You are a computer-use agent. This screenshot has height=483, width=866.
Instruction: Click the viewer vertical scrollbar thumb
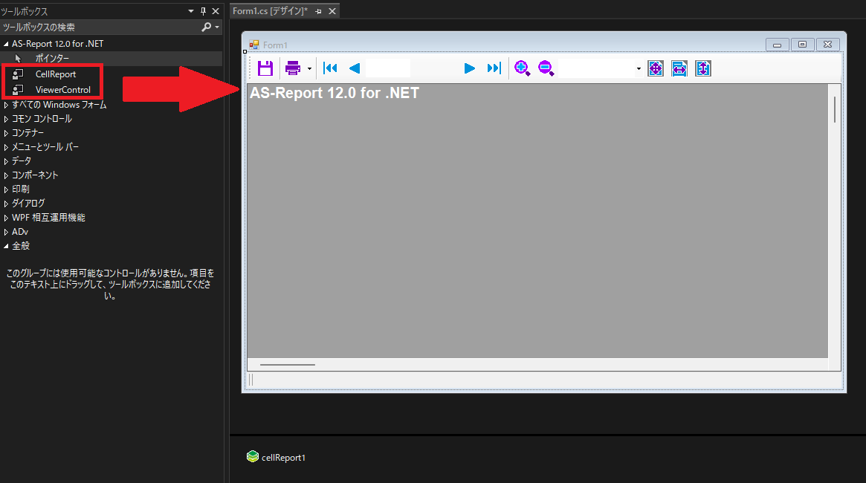tap(835, 109)
